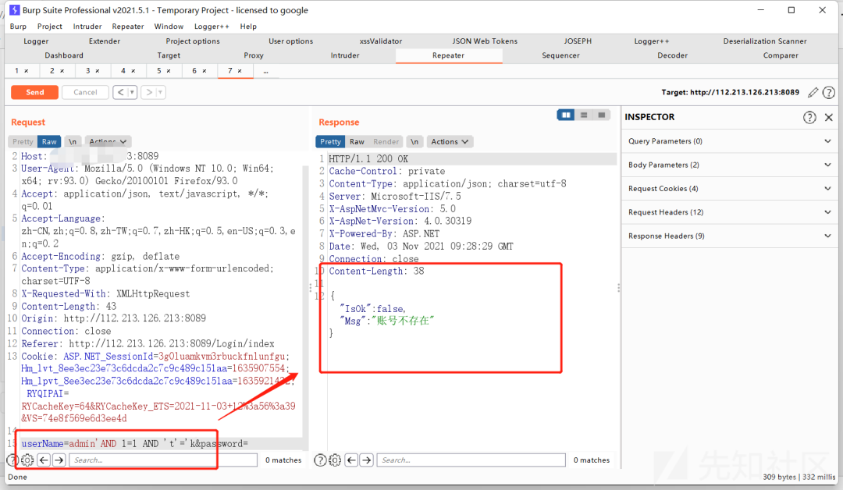Open Response Actions dropdown
This screenshot has height=490, width=843.
450,142
